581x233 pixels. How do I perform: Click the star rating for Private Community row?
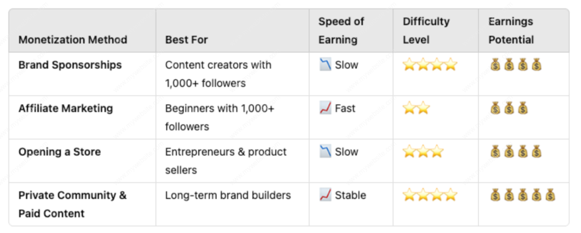[x=430, y=195]
